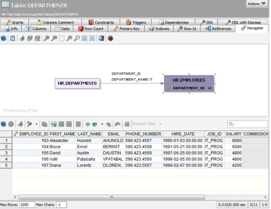Viewport: 271px width, 209px height.
Task: Export the diagram using the green arrow icon
Action: (22, 38)
